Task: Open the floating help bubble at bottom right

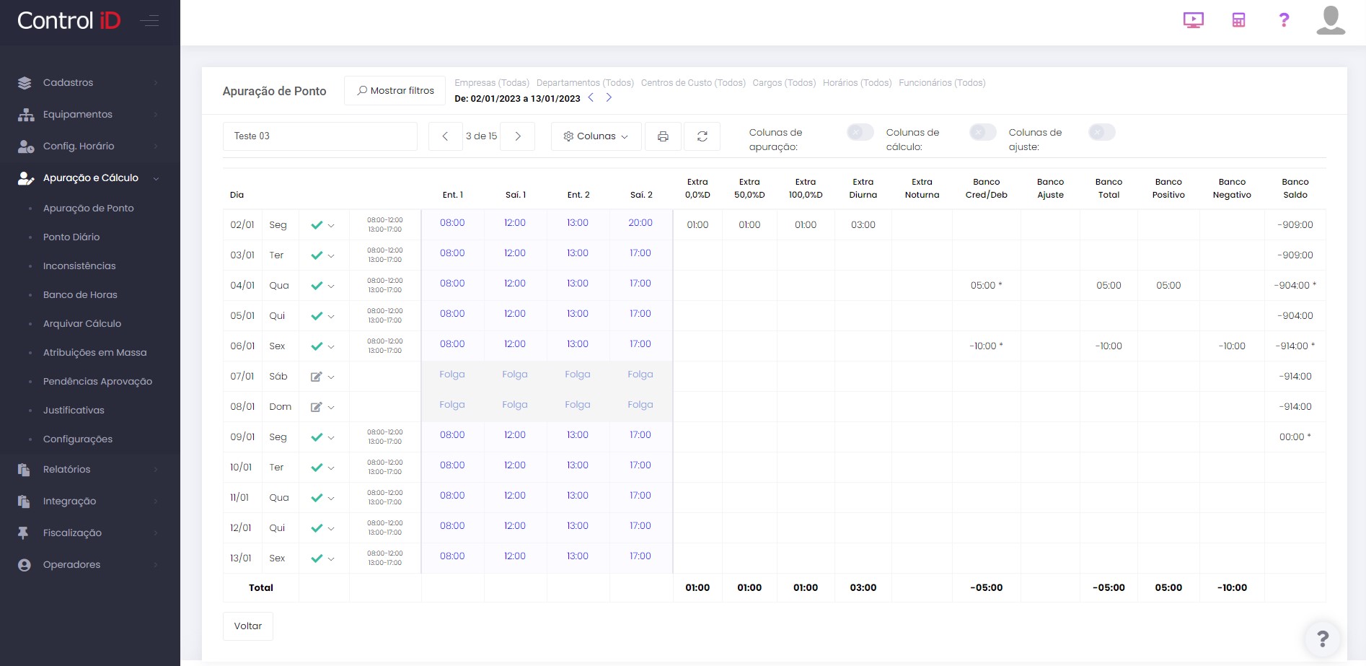Action: tap(1322, 639)
